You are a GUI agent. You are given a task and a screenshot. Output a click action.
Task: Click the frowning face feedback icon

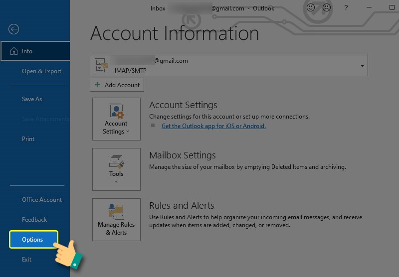[x=326, y=8]
